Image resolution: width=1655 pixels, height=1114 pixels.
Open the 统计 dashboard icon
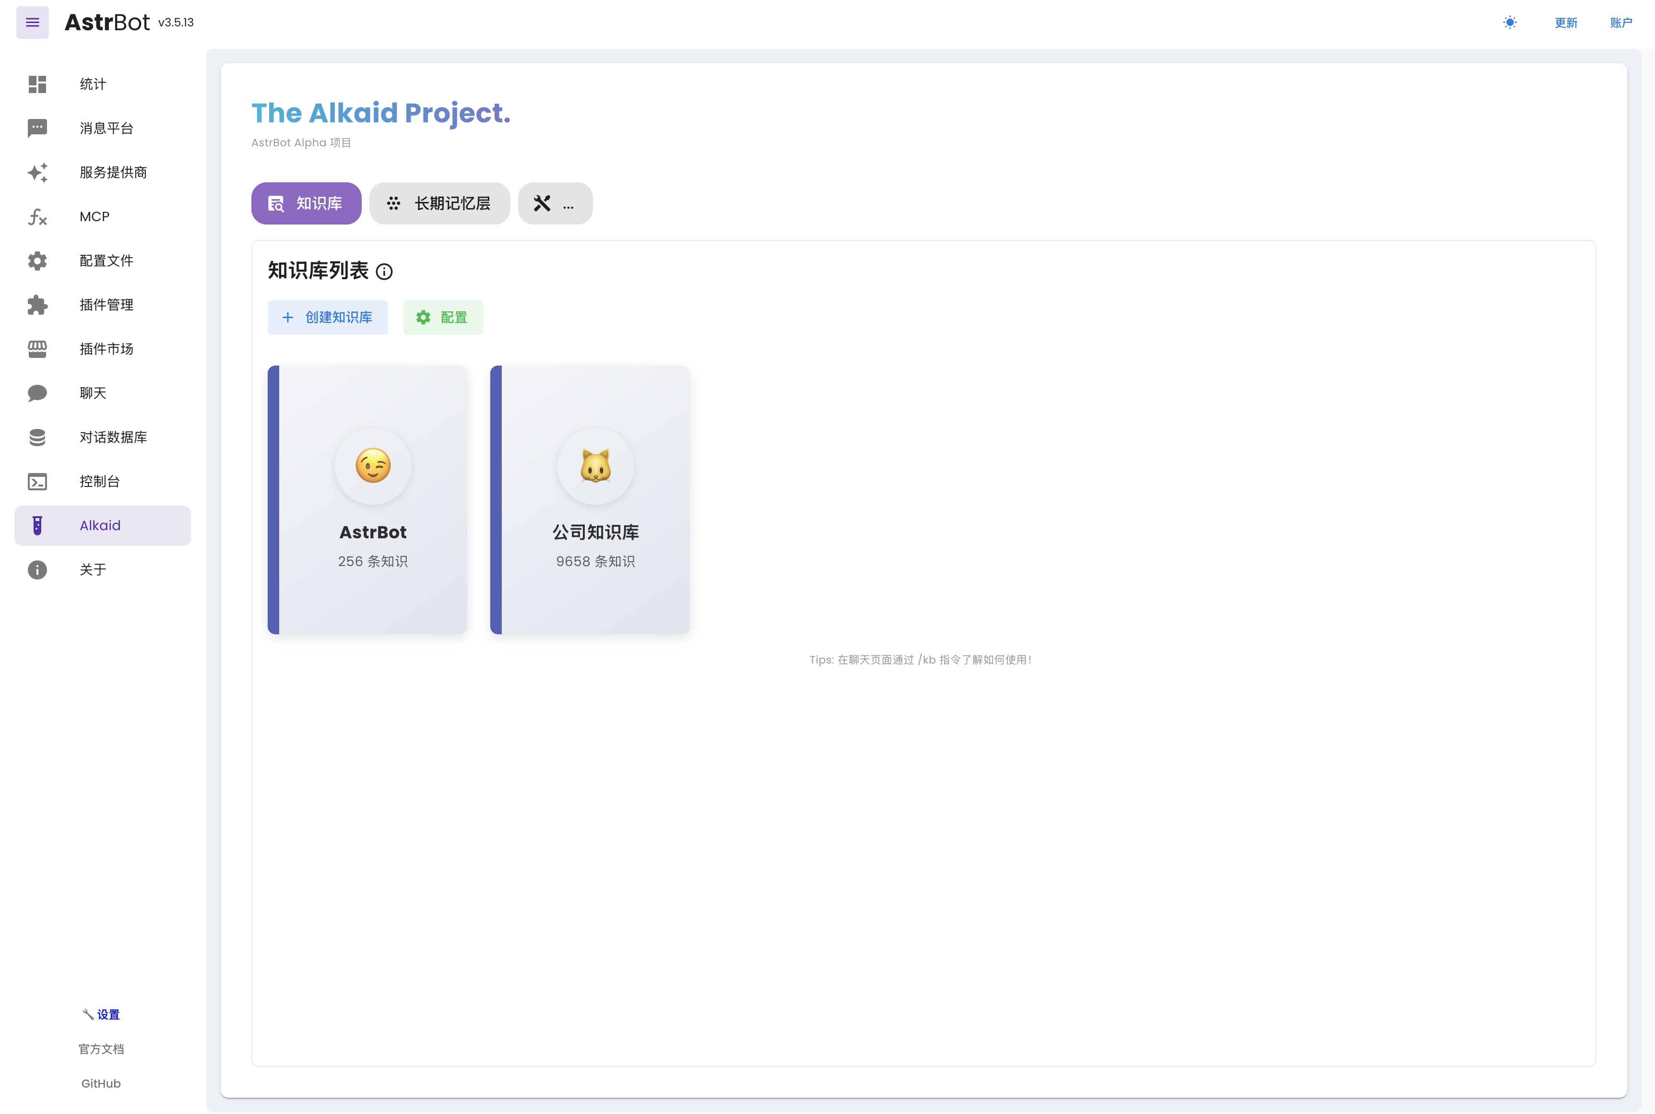coord(37,84)
